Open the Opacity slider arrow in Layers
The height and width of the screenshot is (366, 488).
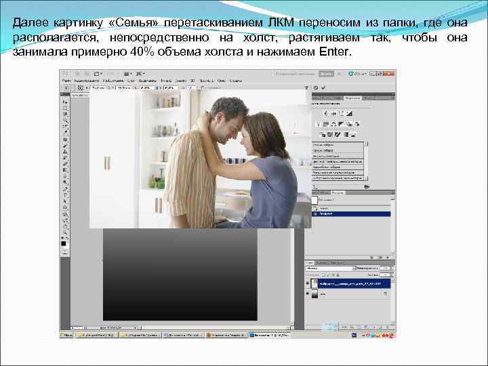[391, 268]
